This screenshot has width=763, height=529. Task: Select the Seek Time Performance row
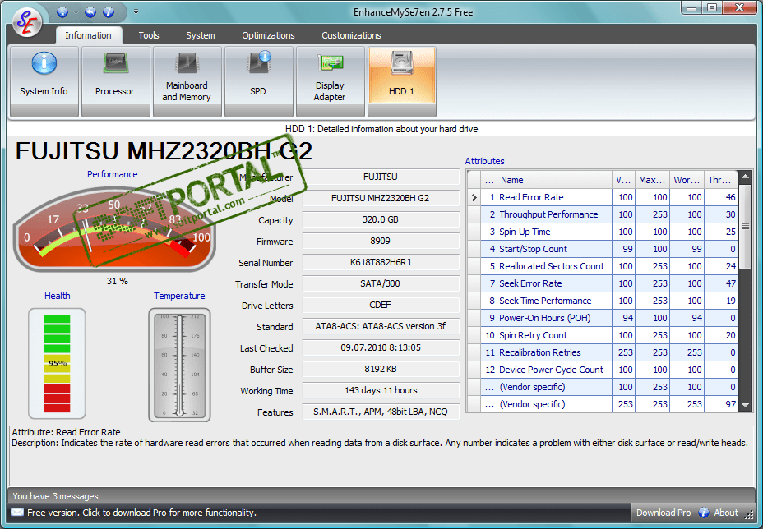click(x=603, y=301)
